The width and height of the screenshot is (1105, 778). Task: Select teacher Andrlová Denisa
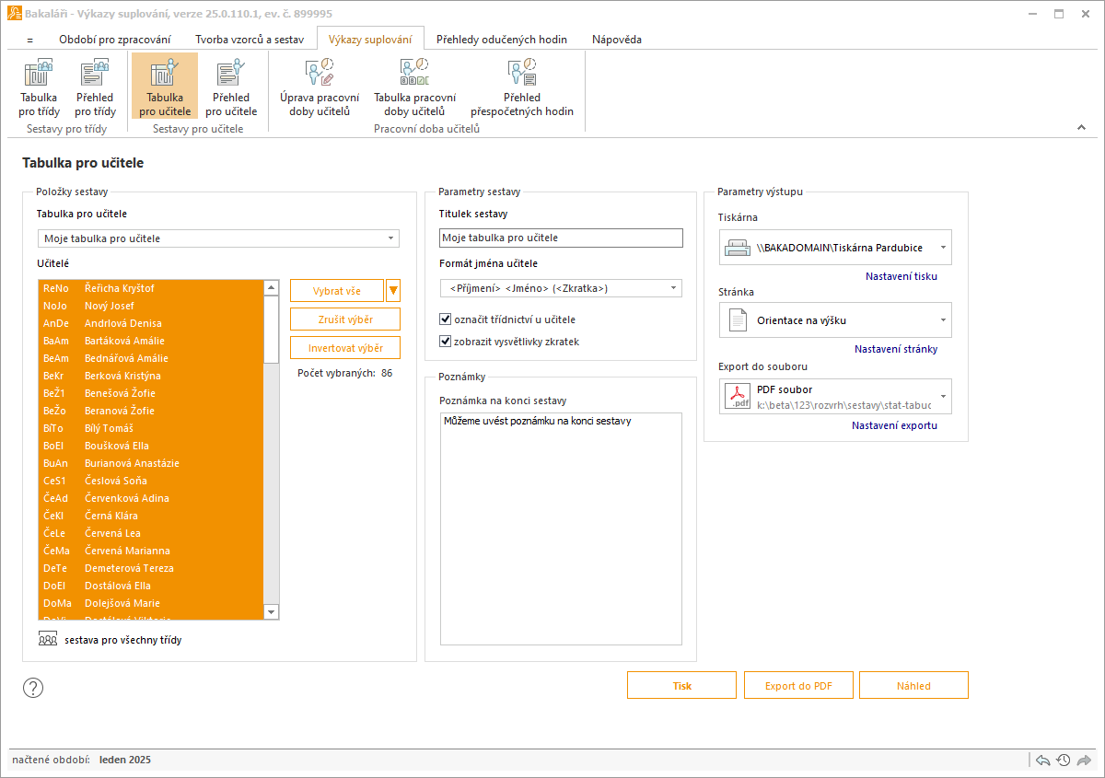(x=151, y=323)
